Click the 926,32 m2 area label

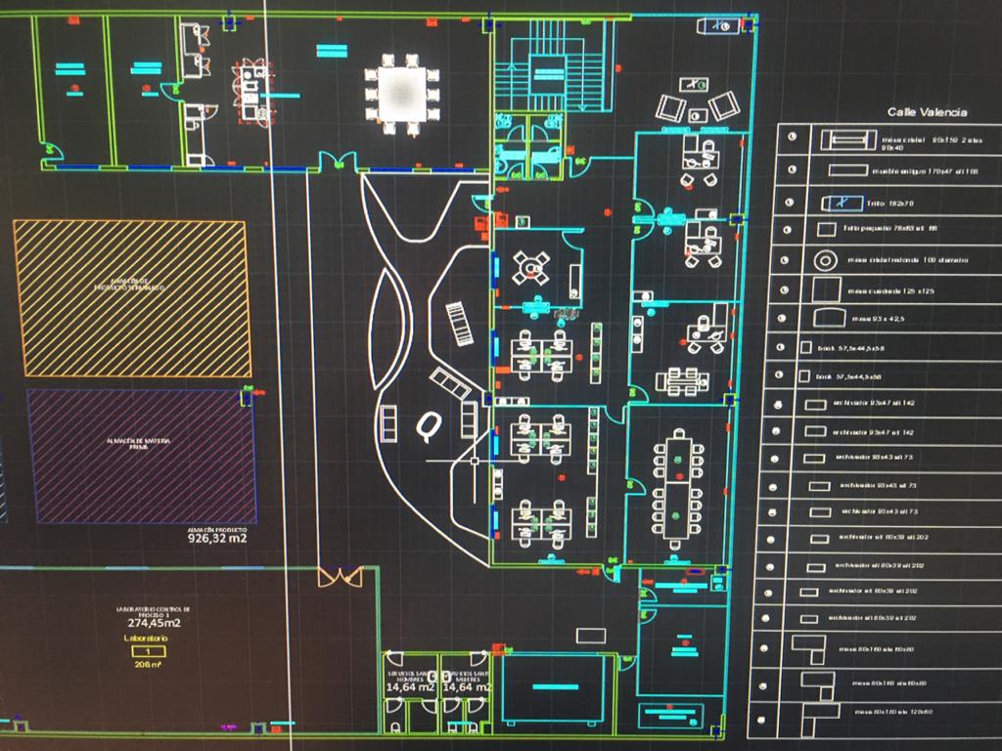[x=217, y=537]
